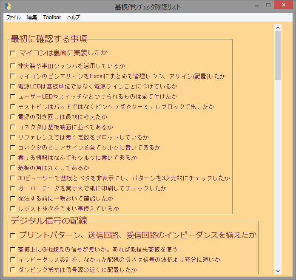Viewport: 296px width, 280px height.
Task: Click the scrollbar down arrow
Action: 278,271
